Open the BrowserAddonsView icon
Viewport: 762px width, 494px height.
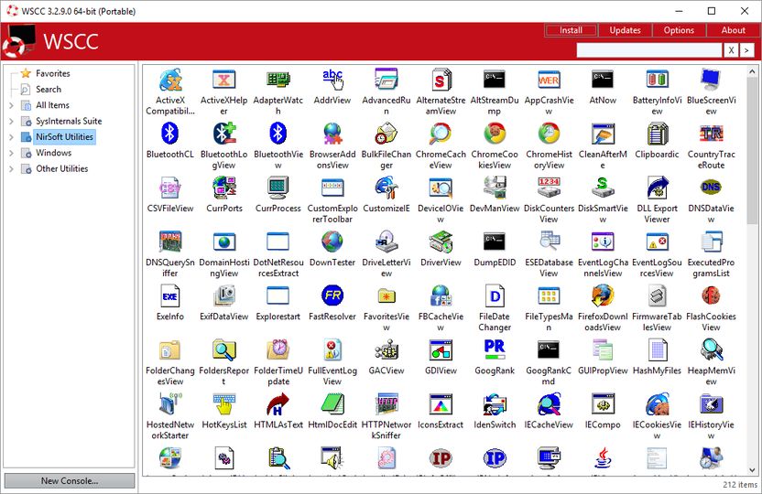pyautogui.click(x=332, y=134)
